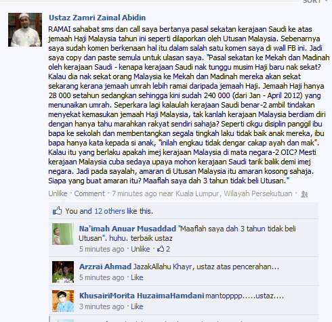Show the 2 likes on Na'imah's comment

click(x=164, y=249)
